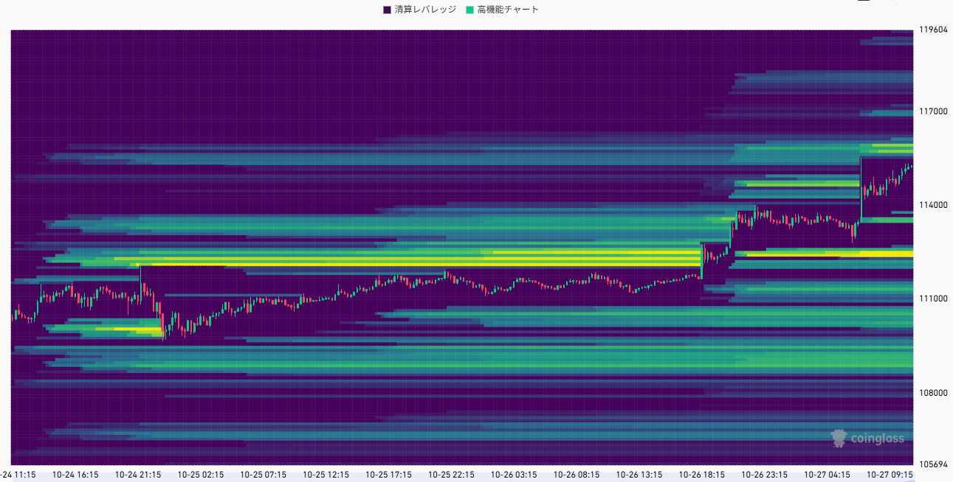Click the purple 清算レバレッジ legend swatch
This screenshot has height=482, width=953.
pyautogui.click(x=388, y=10)
